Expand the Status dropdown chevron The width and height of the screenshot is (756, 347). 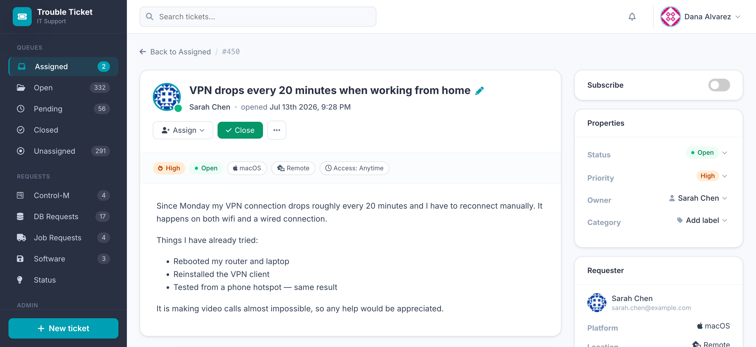coord(725,153)
